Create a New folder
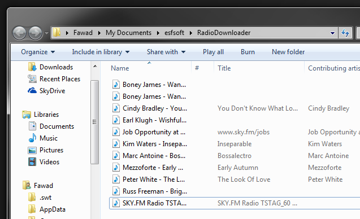The height and width of the screenshot is (219, 360). 288,52
